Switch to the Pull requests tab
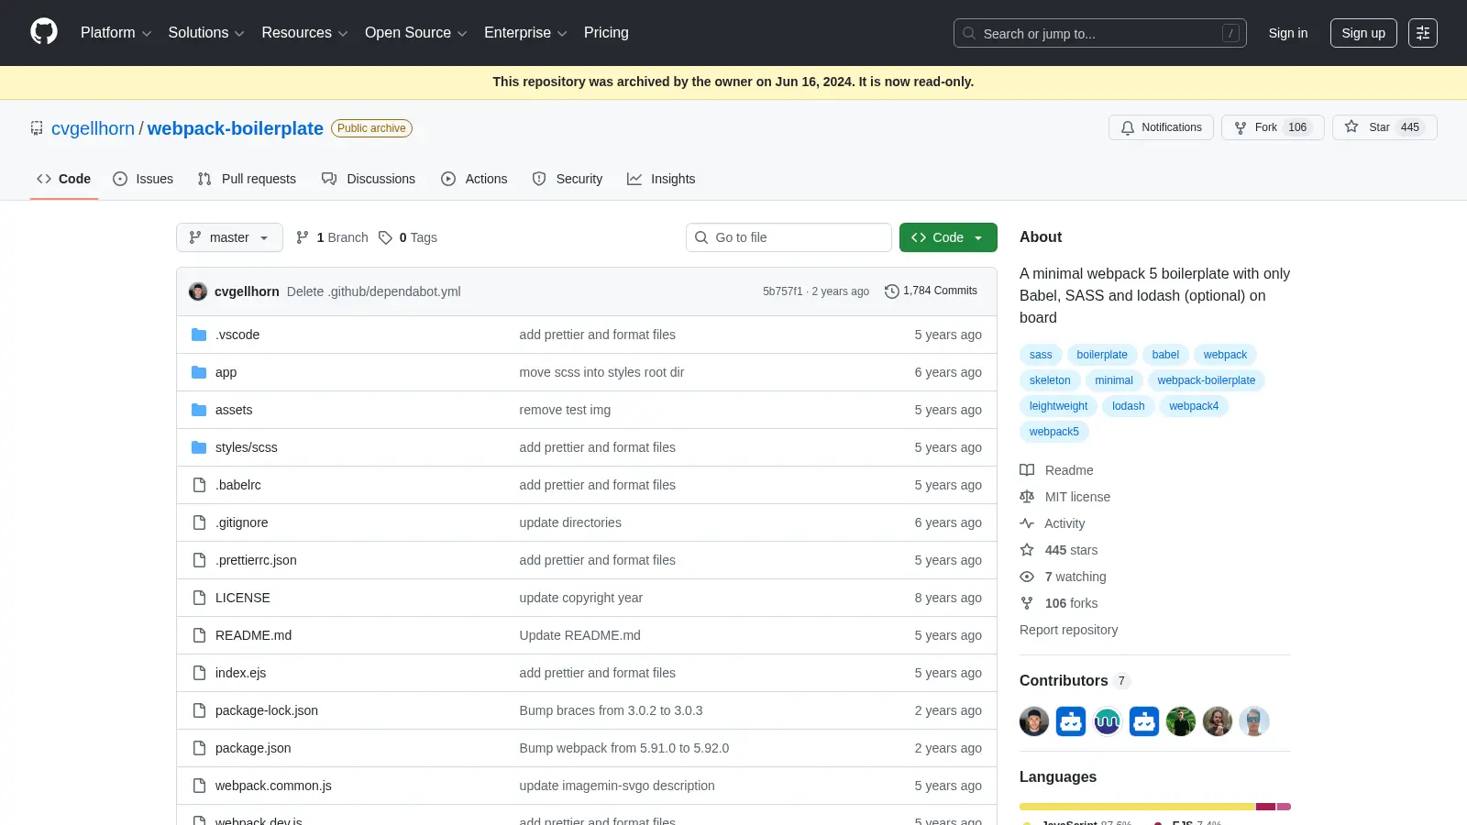 pyautogui.click(x=247, y=179)
